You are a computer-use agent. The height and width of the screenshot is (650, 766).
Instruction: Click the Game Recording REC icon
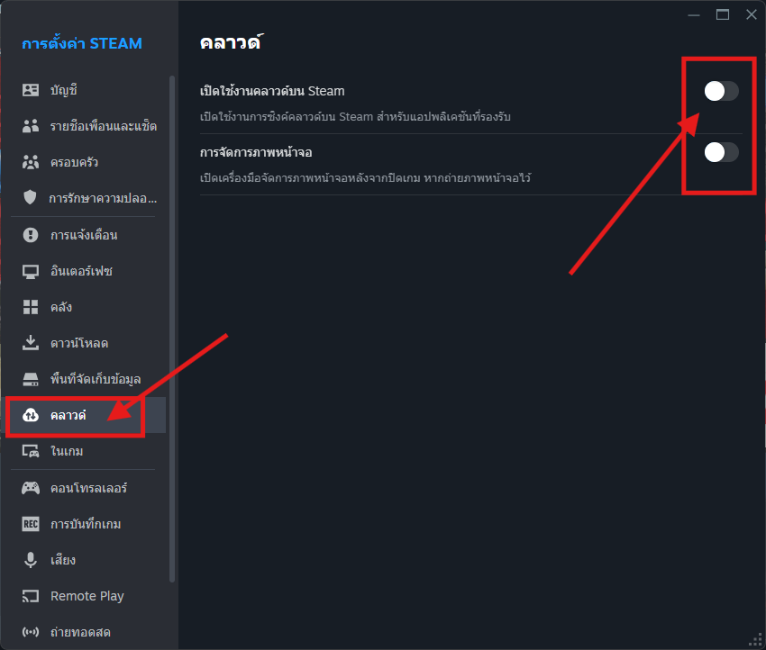[31, 524]
